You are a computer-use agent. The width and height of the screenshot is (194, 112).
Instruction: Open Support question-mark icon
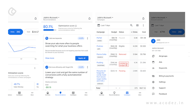point(153,88)
